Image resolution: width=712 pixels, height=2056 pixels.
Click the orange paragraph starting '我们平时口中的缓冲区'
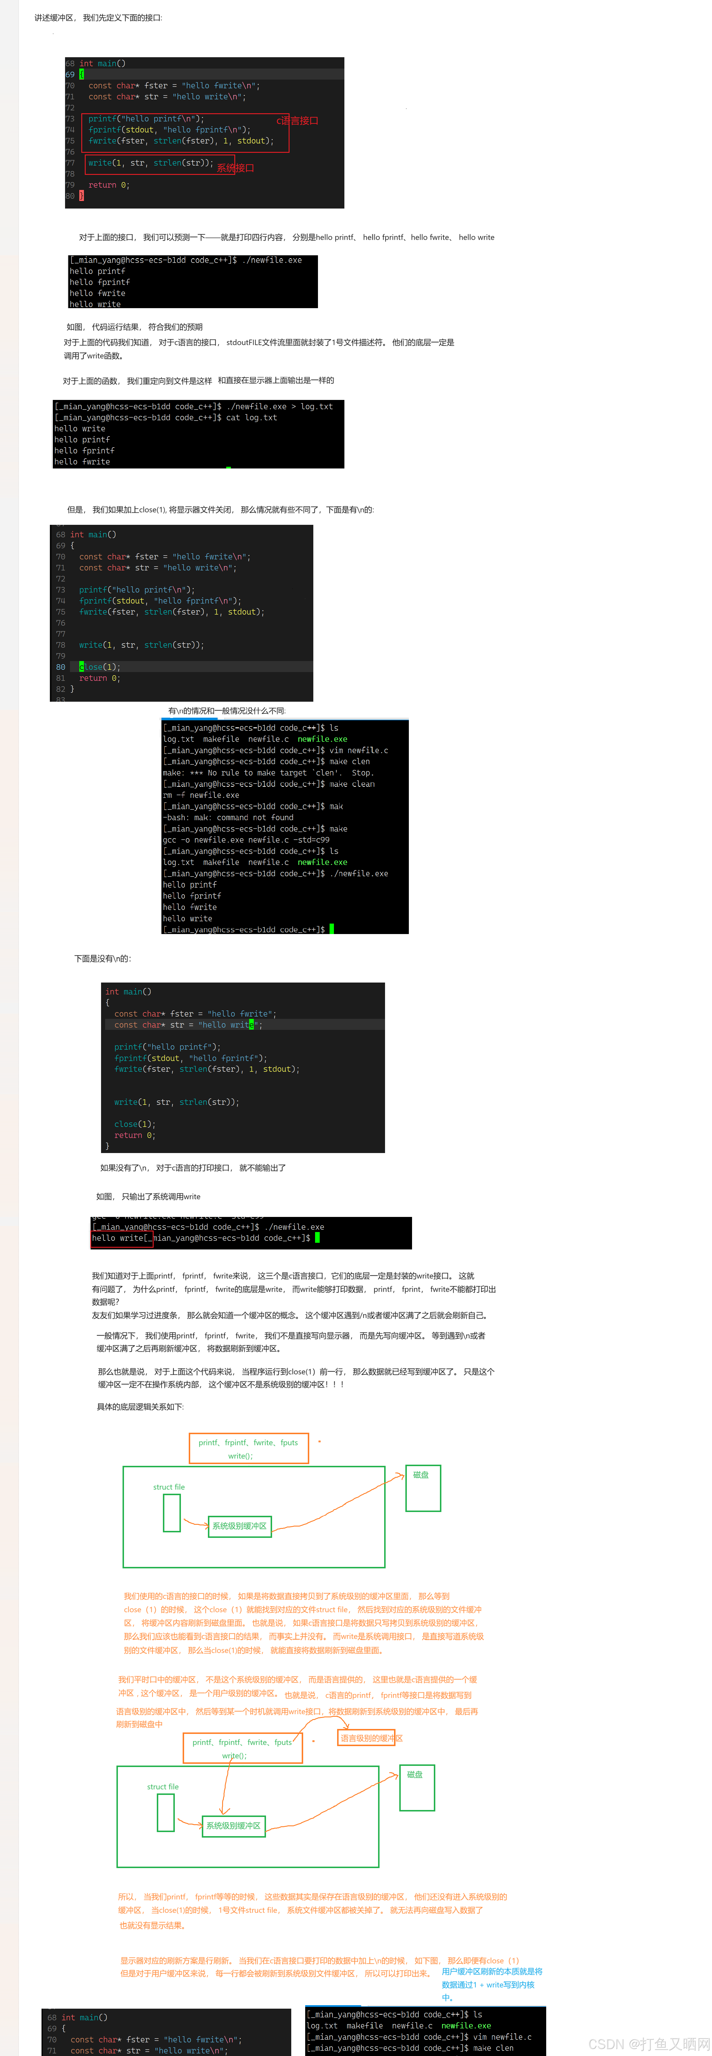[x=298, y=1687]
